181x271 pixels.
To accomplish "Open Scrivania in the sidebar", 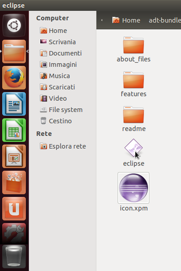I will coord(57,42).
